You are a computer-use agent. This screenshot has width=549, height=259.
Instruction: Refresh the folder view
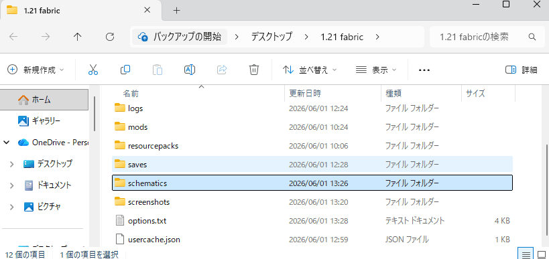point(110,37)
